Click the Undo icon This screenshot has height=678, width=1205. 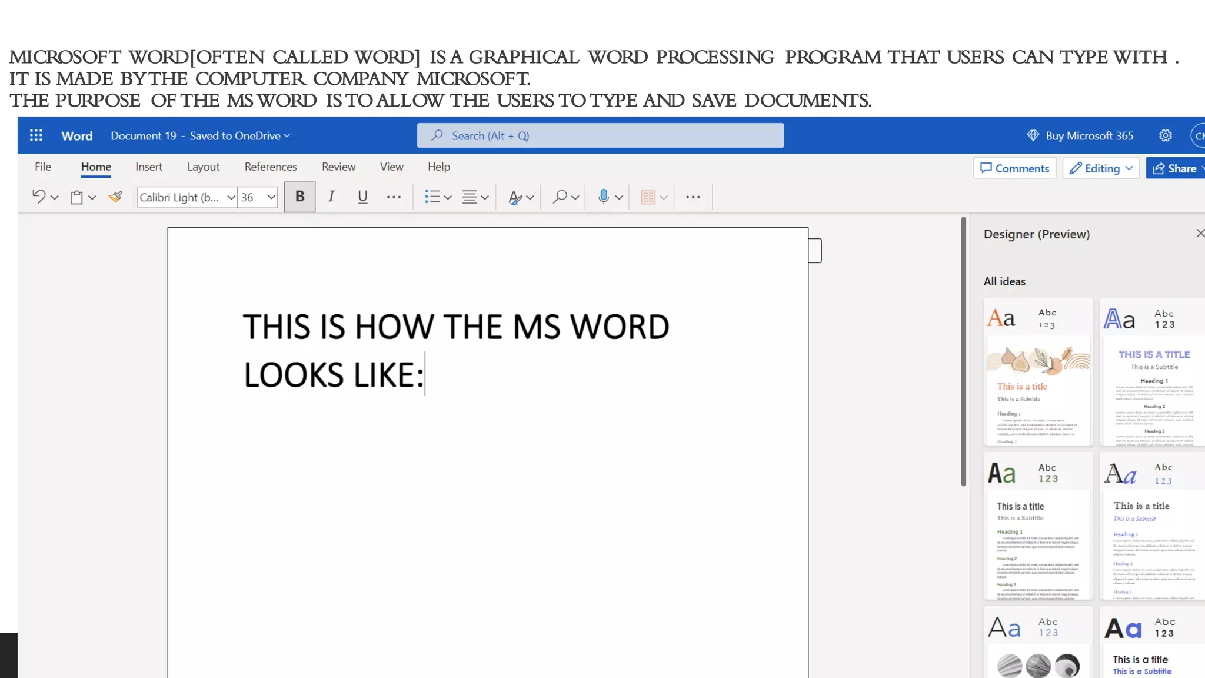tap(39, 197)
